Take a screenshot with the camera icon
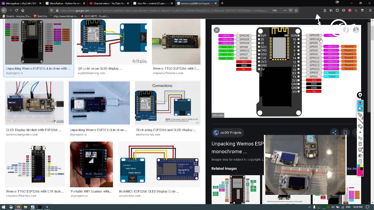 pos(360,155)
